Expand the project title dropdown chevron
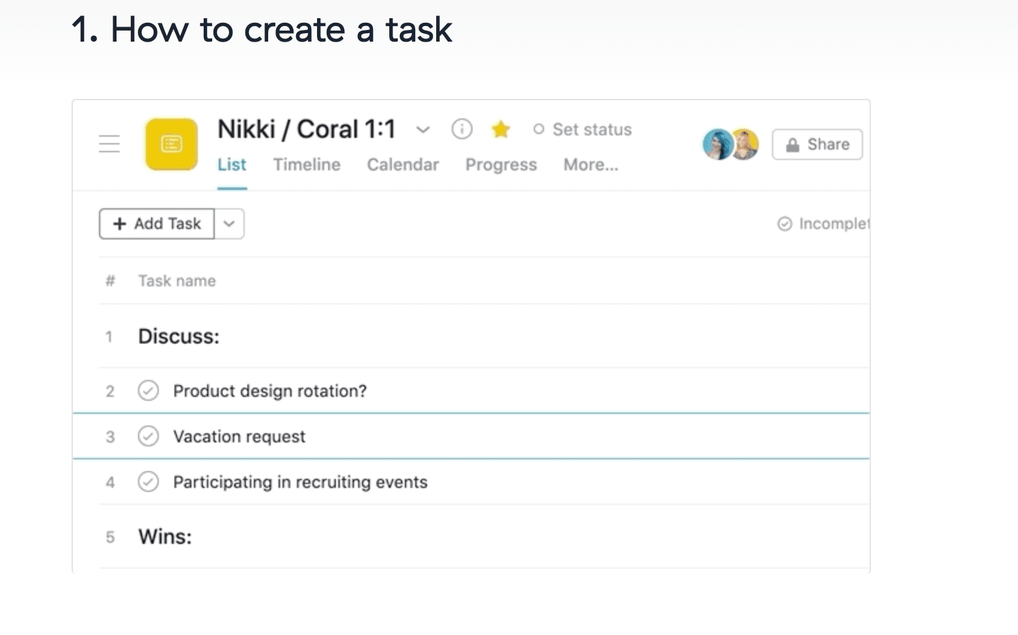The width and height of the screenshot is (1018, 635). pos(423,129)
